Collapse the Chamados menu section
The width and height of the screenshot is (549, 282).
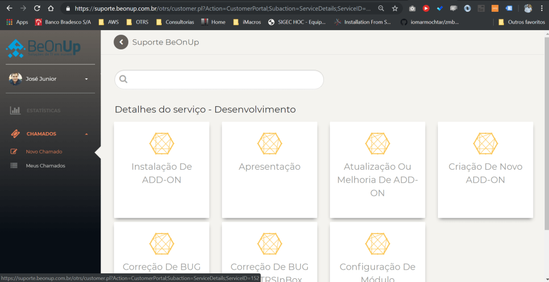click(86, 134)
